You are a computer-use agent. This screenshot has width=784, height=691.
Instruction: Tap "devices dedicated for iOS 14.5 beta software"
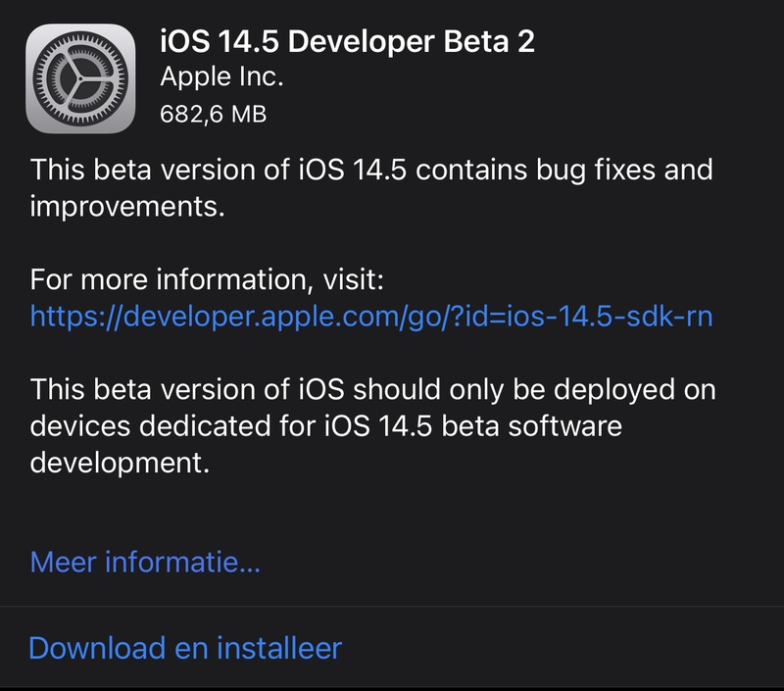tap(326, 425)
